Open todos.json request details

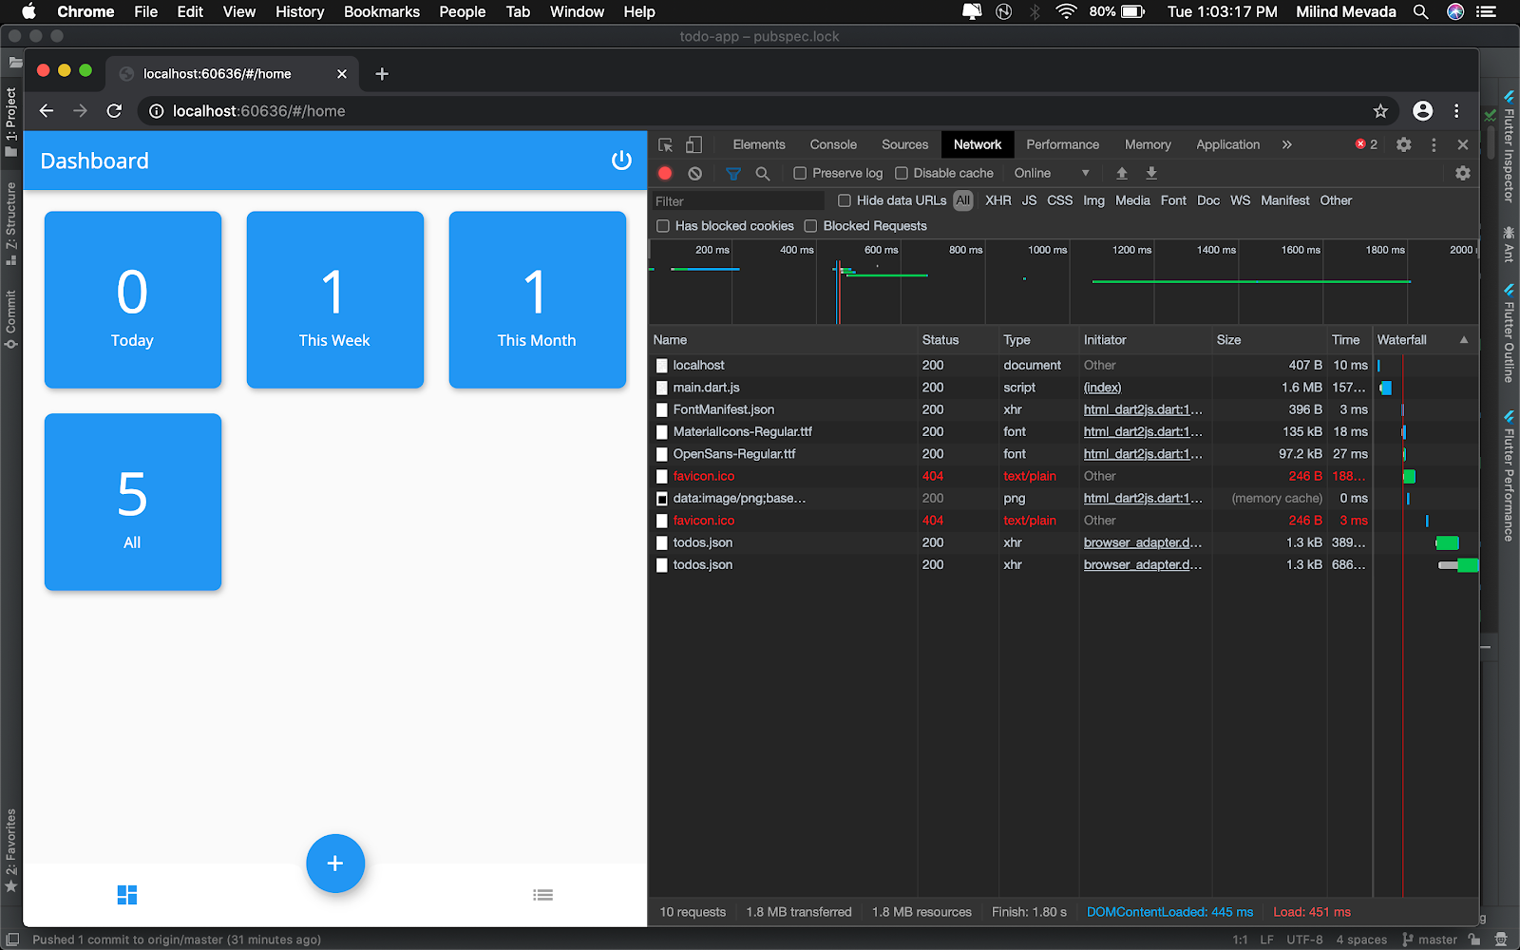pos(702,542)
